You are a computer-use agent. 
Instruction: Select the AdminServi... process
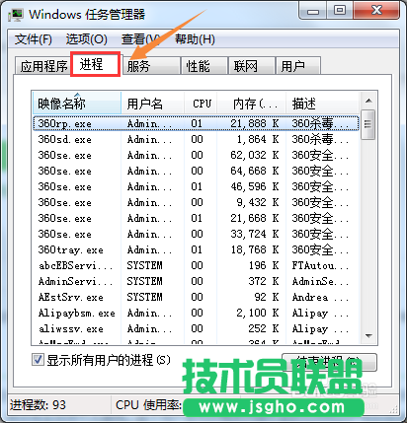coord(196,281)
